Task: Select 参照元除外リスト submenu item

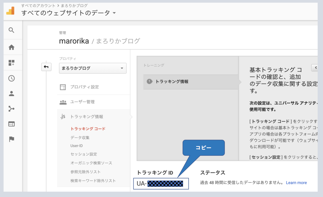Action: tap(85, 172)
